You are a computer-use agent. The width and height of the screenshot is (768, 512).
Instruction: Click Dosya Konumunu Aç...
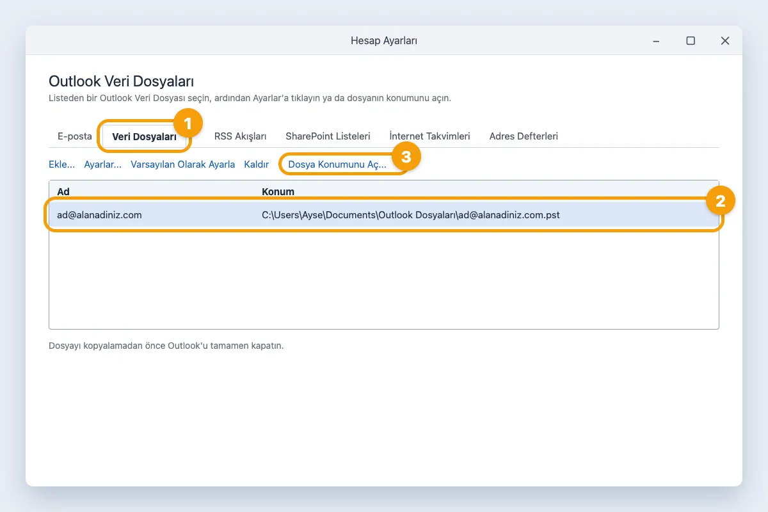pyautogui.click(x=337, y=164)
